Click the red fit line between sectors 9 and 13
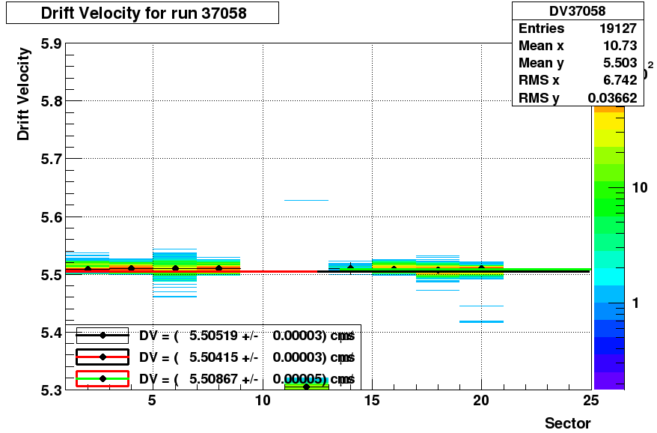 (278, 271)
